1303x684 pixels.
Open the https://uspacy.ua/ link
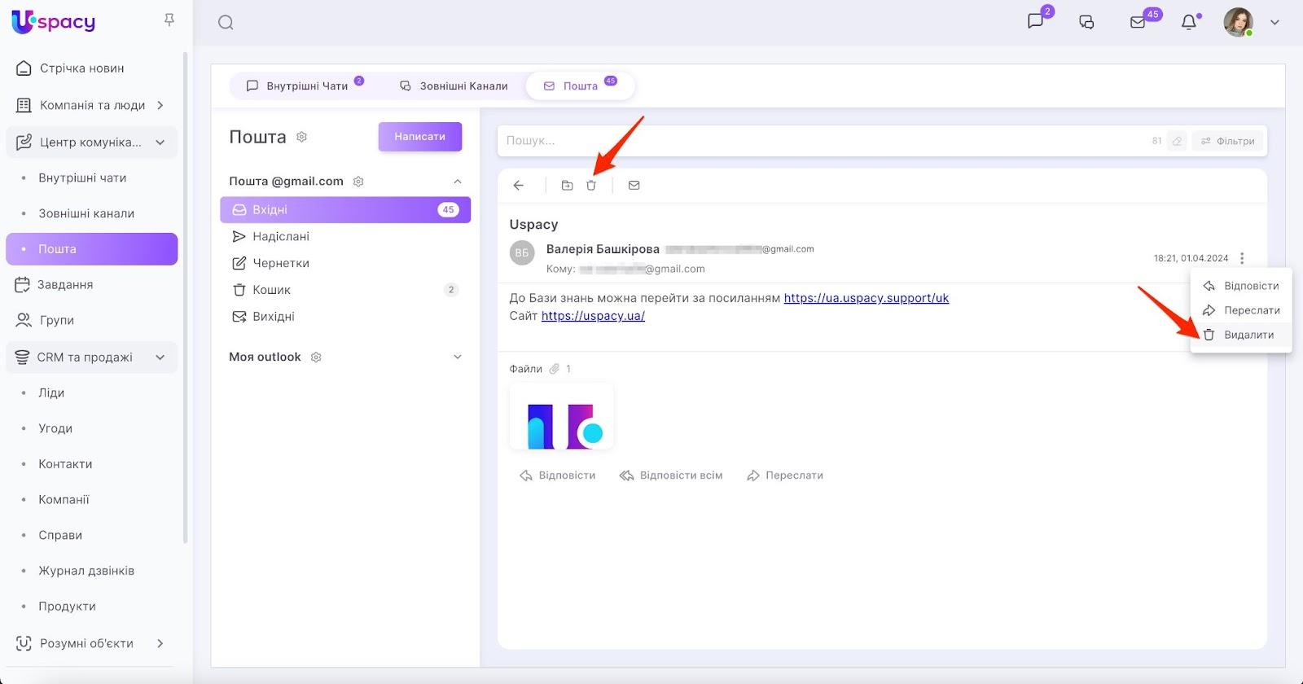593,316
